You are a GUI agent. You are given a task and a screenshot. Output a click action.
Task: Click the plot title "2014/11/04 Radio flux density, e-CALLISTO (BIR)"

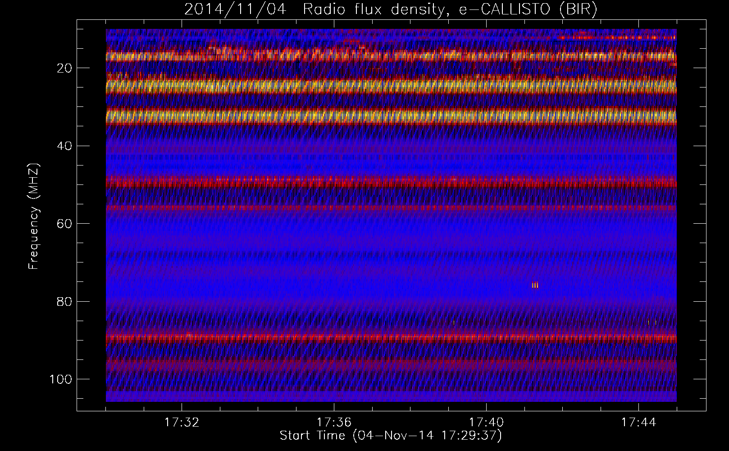pos(391,9)
